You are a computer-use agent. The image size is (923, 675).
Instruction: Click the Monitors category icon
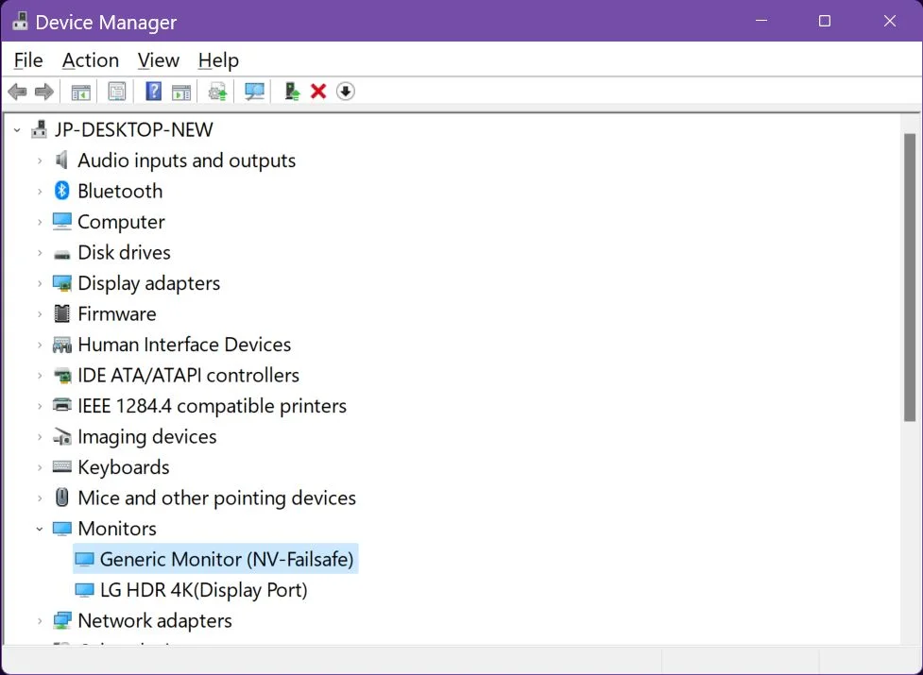click(61, 528)
